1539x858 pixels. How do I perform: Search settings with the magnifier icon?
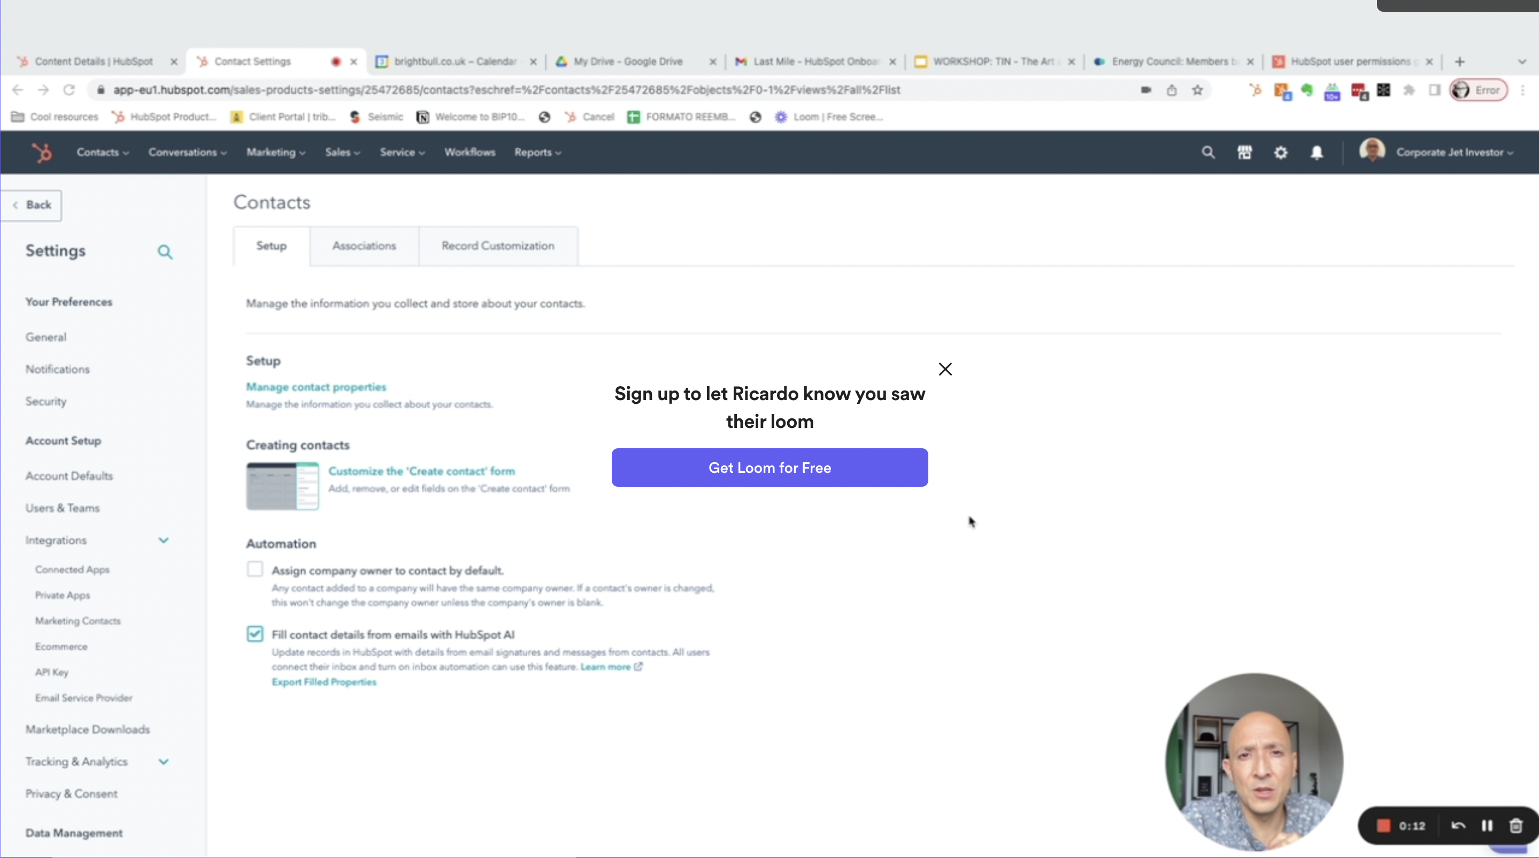point(165,251)
